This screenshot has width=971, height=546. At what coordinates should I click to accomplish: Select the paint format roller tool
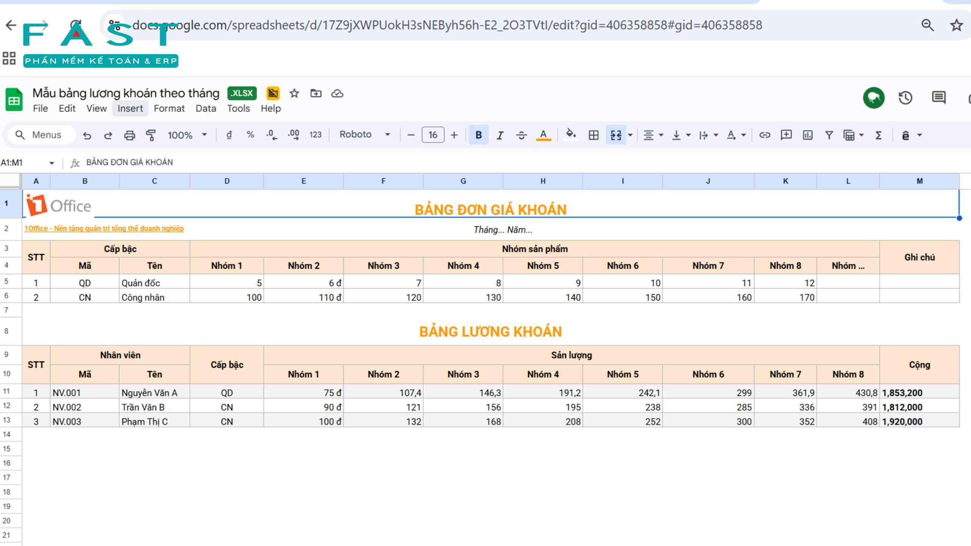151,135
